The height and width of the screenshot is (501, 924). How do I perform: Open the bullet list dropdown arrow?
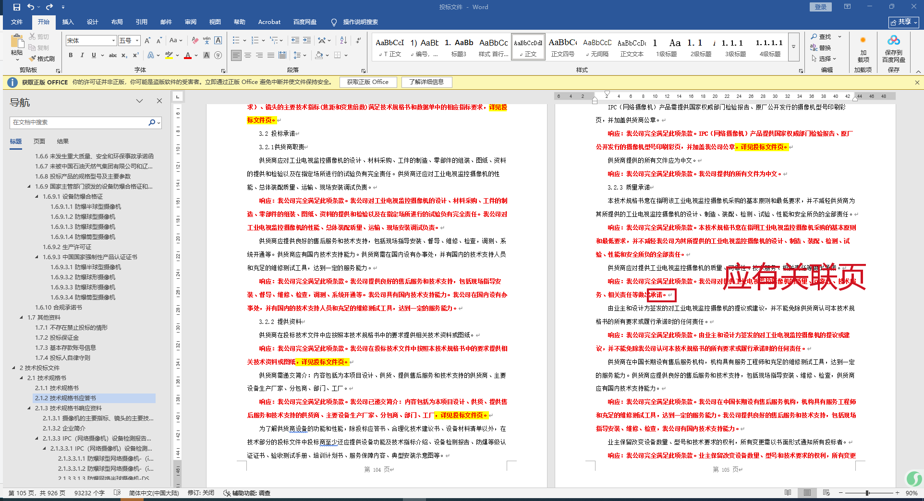pos(244,41)
